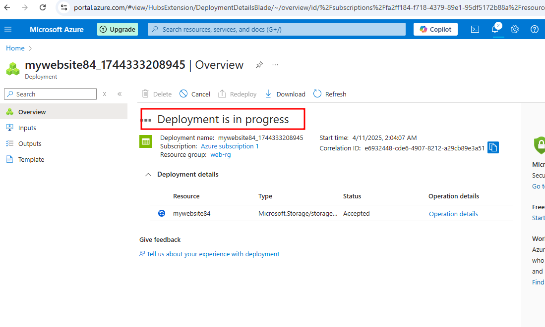
Task: Select Overview in the sidebar
Action: [x=63, y=112]
